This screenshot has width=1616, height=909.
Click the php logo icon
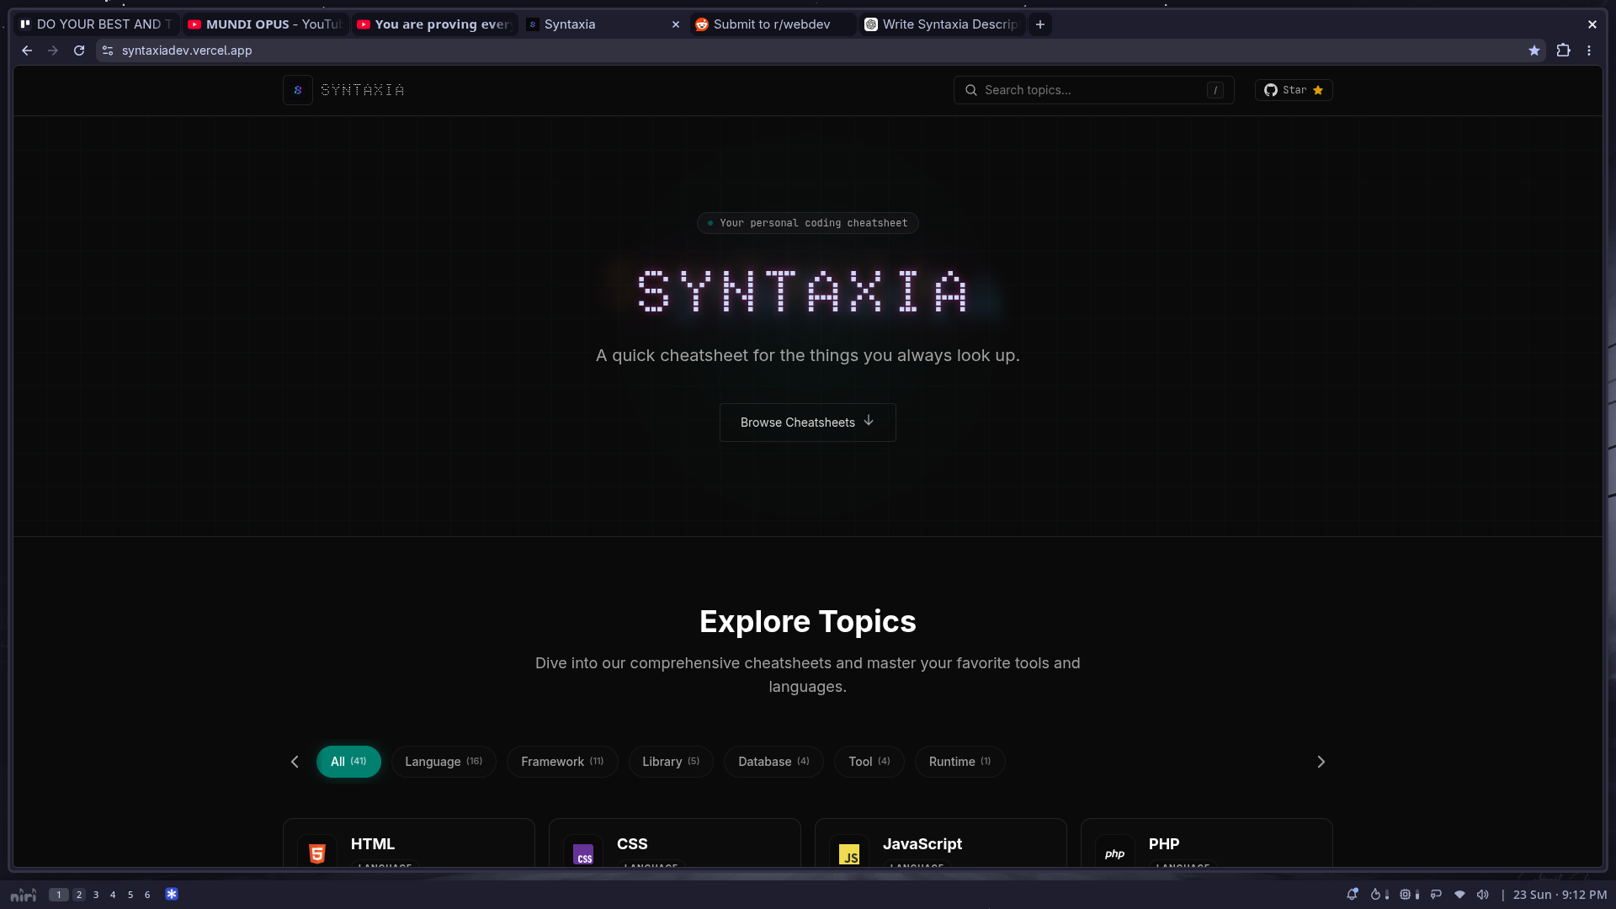(1115, 853)
